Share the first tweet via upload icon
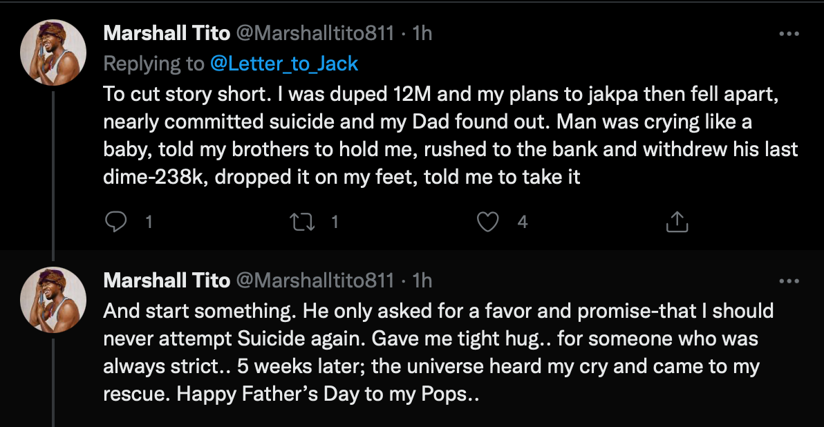Image resolution: width=824 pixels, height=427 pixels. [677, 222]
